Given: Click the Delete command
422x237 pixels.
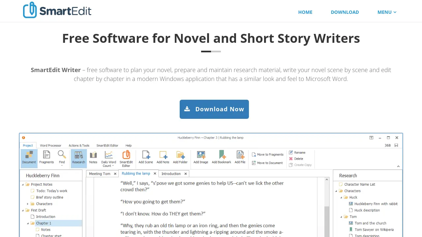Looking at the screenshot, I should point(296,159).
